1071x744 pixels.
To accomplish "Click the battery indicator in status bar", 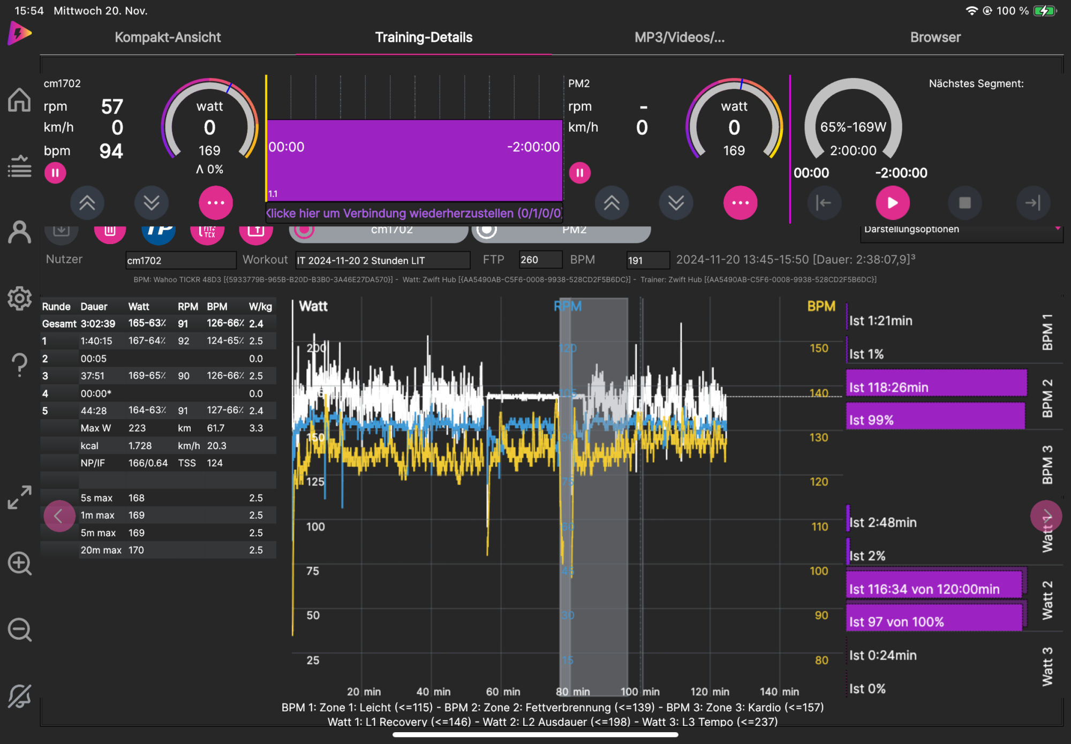I will pos(1045,11).
